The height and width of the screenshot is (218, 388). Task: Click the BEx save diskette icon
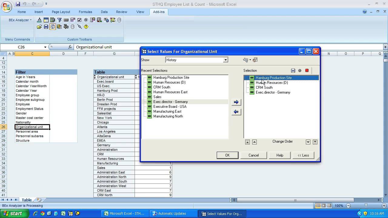46,27
